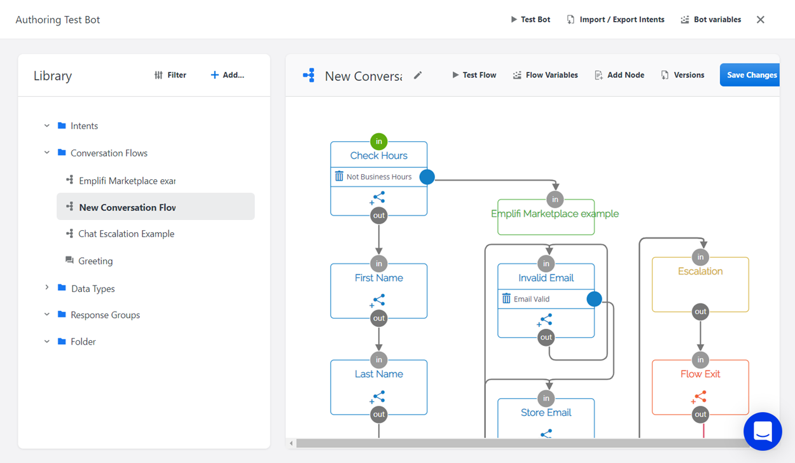Delete the Email Valid condition
Viewport: 795px width, 463px height.
click(x=506, y=298)
